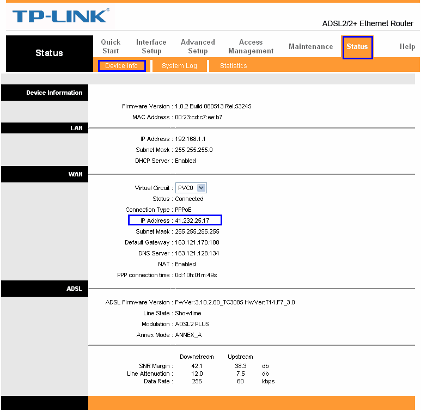Click the Downstream column header
Image resolution: width=421 pixels, height=410 pixels.
coord(197,357)
